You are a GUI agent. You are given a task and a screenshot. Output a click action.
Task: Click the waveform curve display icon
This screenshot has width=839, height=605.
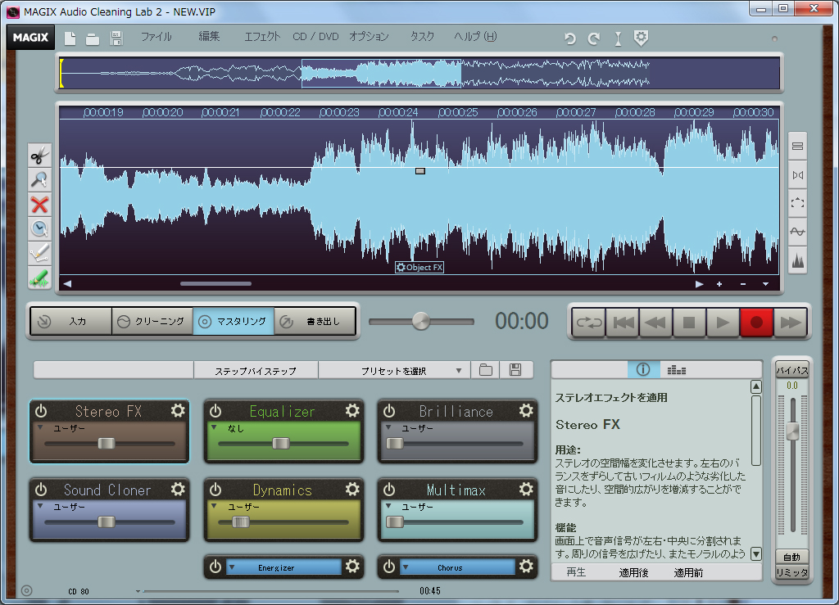click(797, 232)
